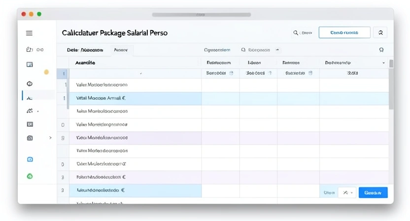Viewport: 410px width, 221px height.
Task: Open the camera-shaped sidebar icon beside the chevron
Action: (30, 138)
